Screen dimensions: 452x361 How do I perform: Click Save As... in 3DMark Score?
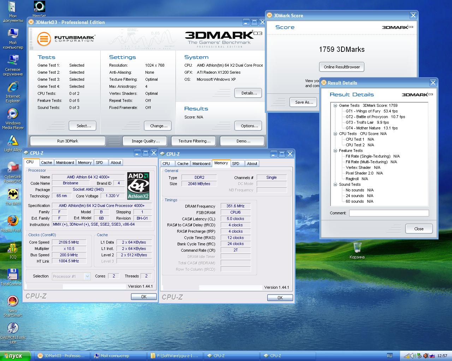pyautogui.click(x=304, y=102)
